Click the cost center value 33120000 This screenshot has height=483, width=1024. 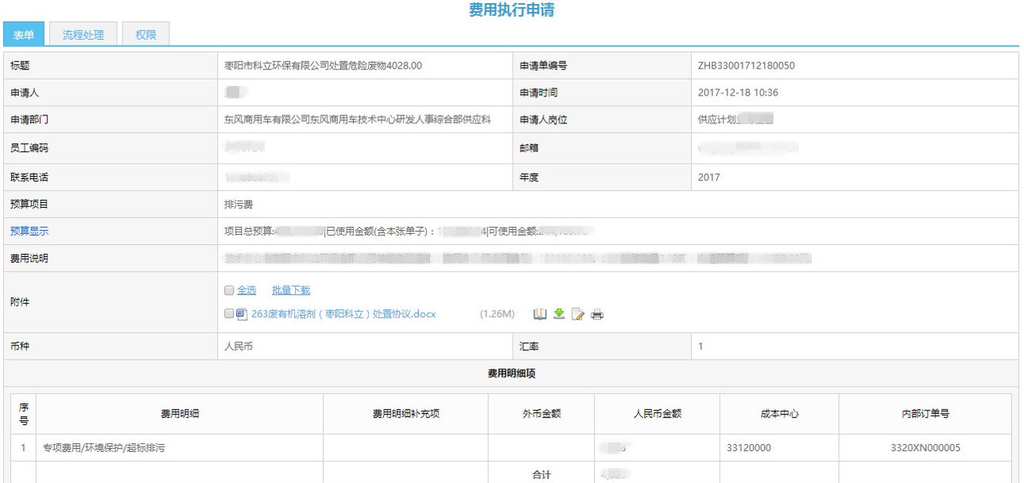point(748,448)
